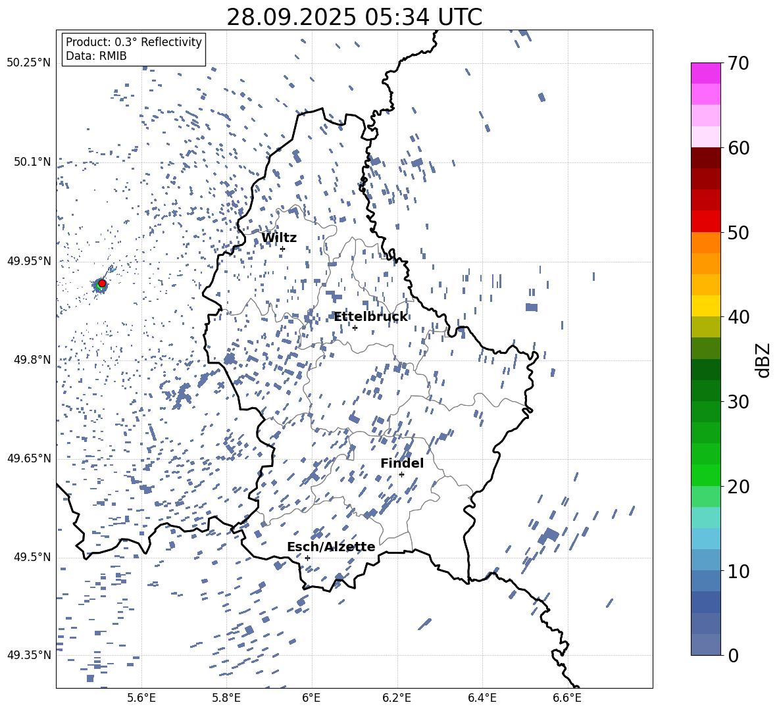Click the 0 tick on colorbar
Viewport: 779px width, 711px height.
734,656
